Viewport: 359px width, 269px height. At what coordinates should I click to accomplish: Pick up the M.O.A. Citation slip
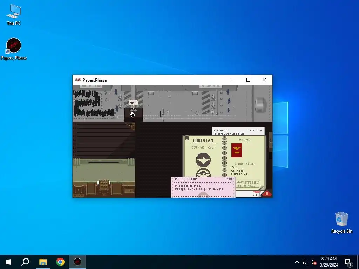point(203,187)
